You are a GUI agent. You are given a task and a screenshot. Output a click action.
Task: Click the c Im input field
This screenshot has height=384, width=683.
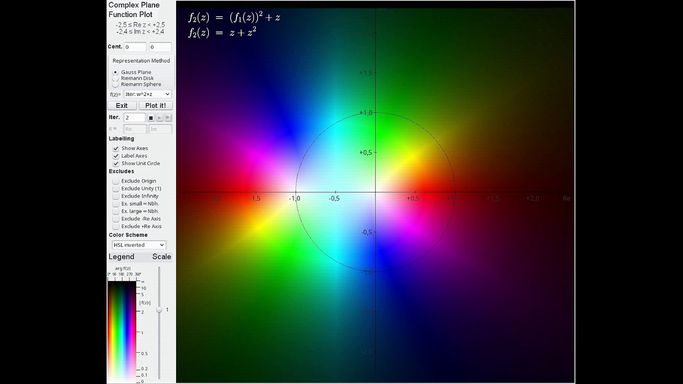(160, 129)
